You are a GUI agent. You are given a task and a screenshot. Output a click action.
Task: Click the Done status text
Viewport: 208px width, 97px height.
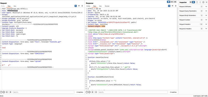click(x=2, y=96)
